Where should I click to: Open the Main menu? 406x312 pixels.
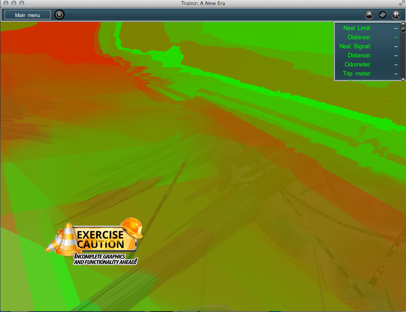click(27, 15)
